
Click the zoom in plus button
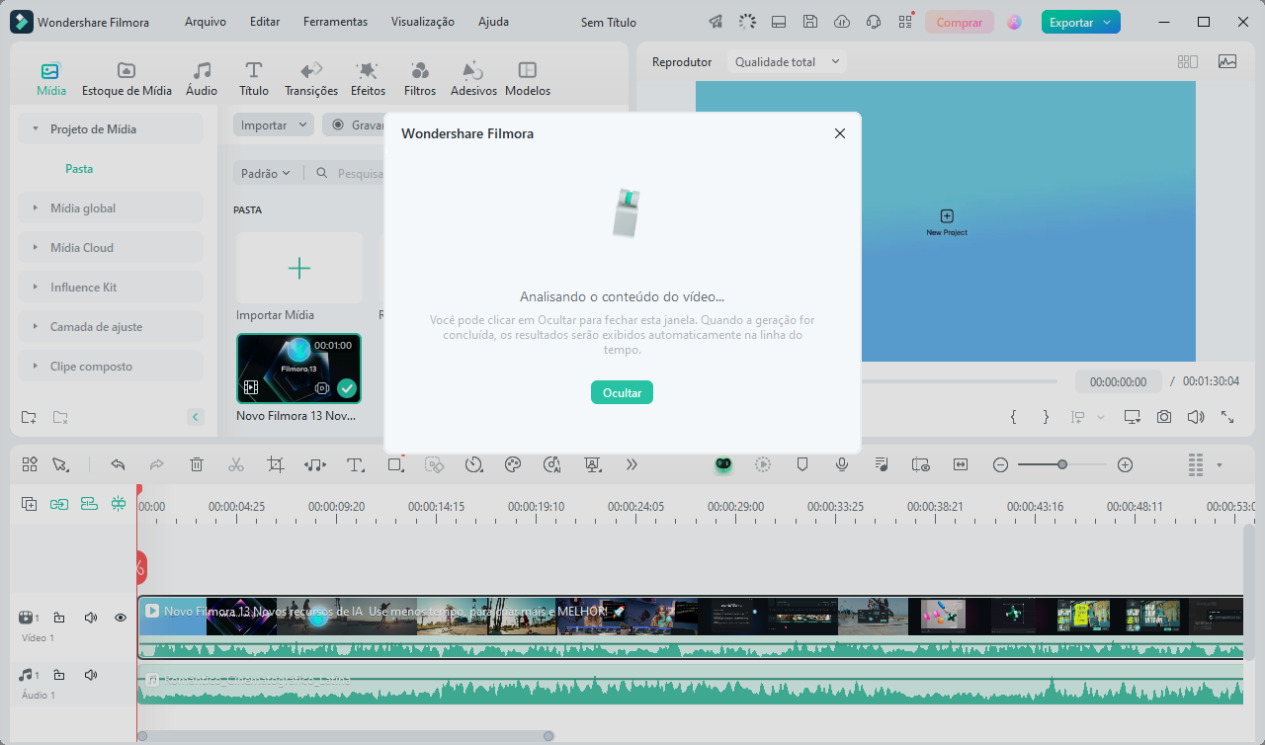(1125, 464)
